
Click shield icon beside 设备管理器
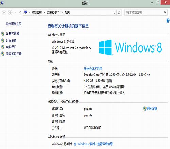[3, 34]
